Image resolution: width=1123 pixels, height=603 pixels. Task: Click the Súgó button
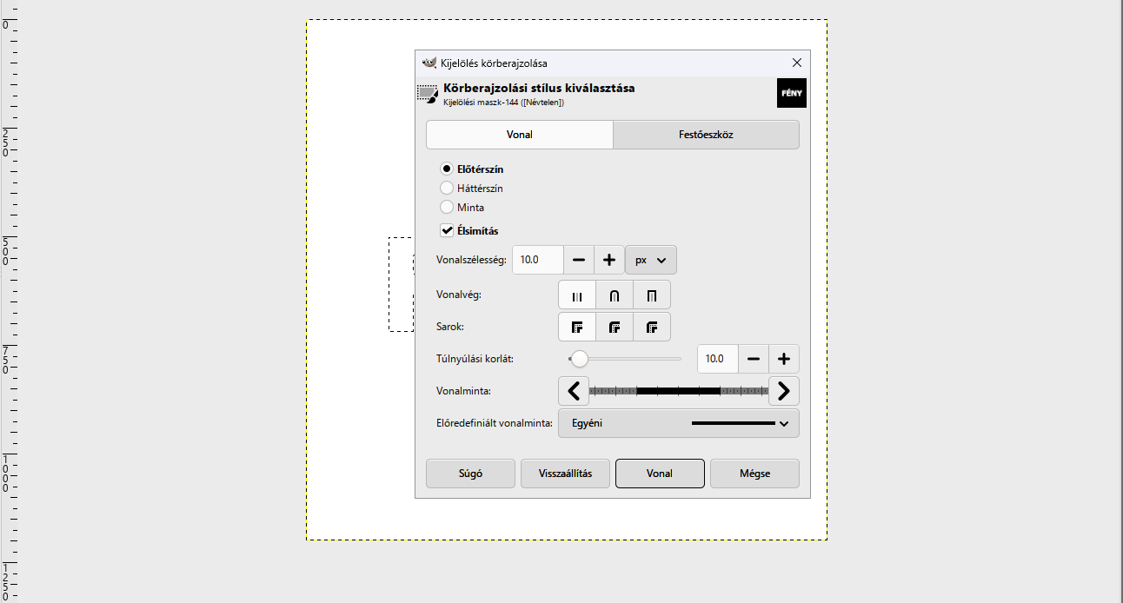tap(470, 474)
